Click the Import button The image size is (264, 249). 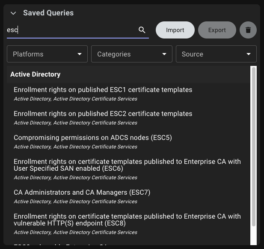(175, 30)
